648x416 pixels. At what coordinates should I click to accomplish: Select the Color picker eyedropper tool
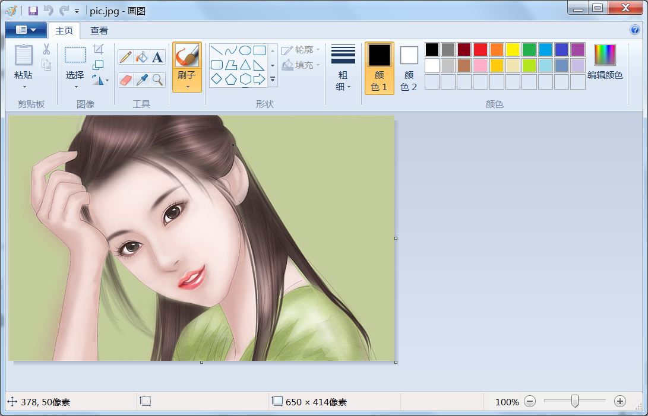point(141,80)
